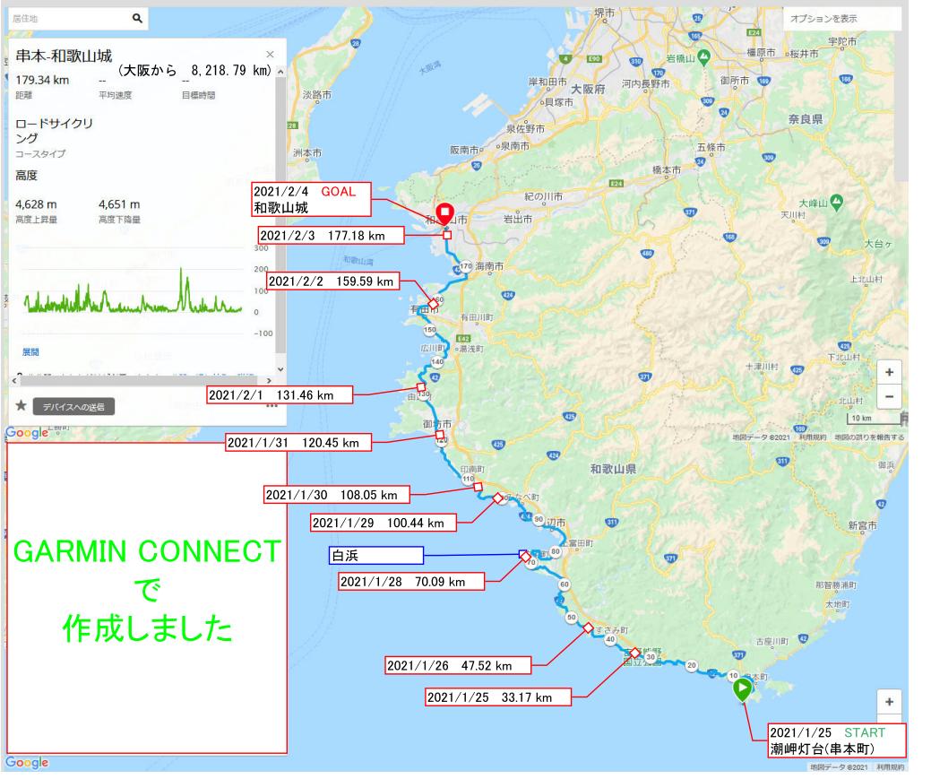Click the 利用規約 terms link on map
The width and height of the screenshot is (931, 779).
point(812,437)
